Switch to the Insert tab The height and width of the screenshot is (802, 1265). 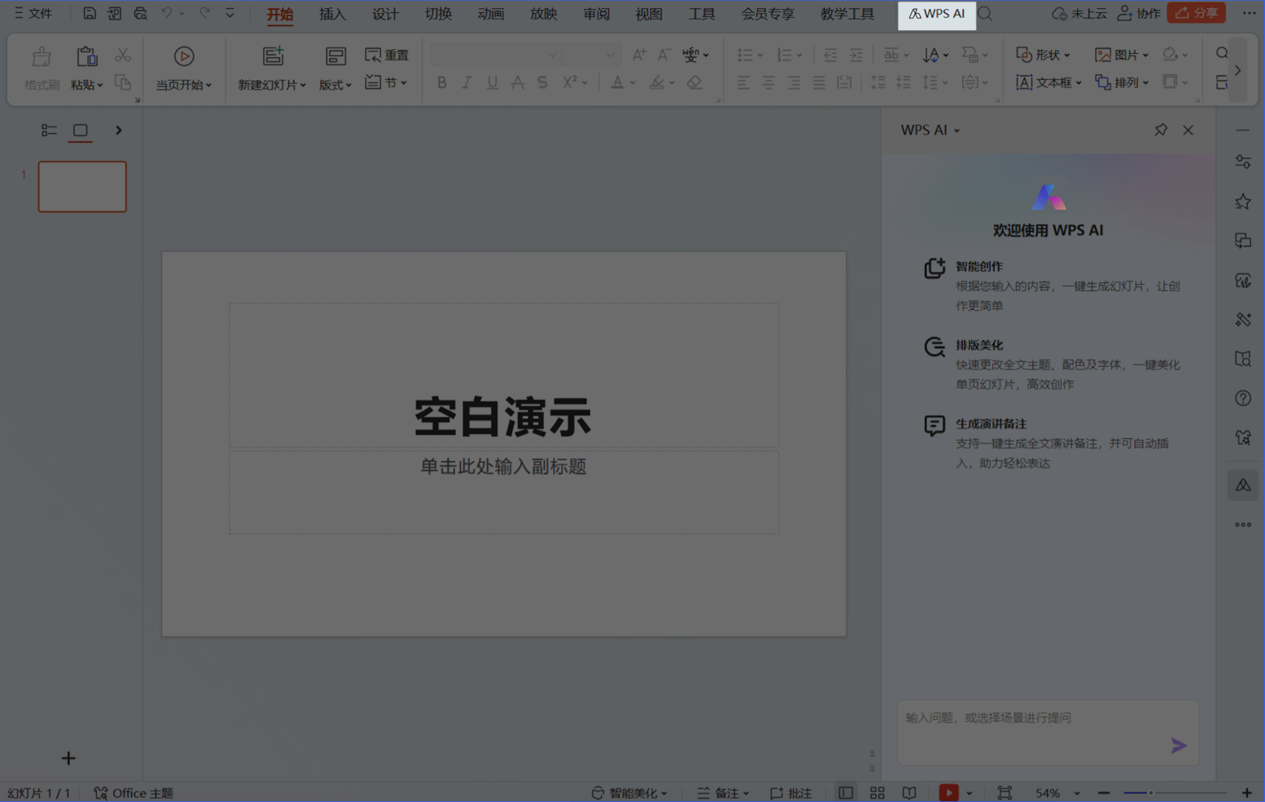(x=332, y=13)
